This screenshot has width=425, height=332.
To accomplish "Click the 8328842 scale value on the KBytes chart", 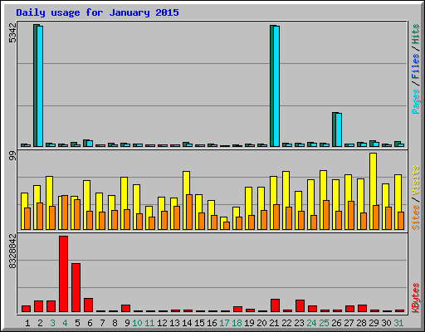I will click(x=12, y=251).
